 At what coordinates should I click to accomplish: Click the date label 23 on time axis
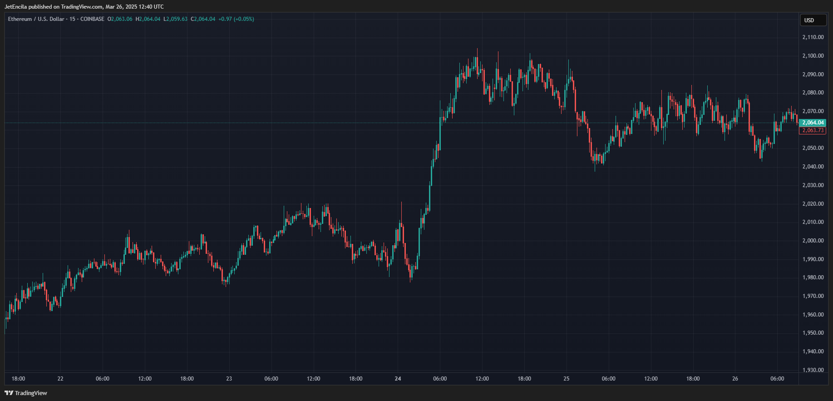click(229, 379)
